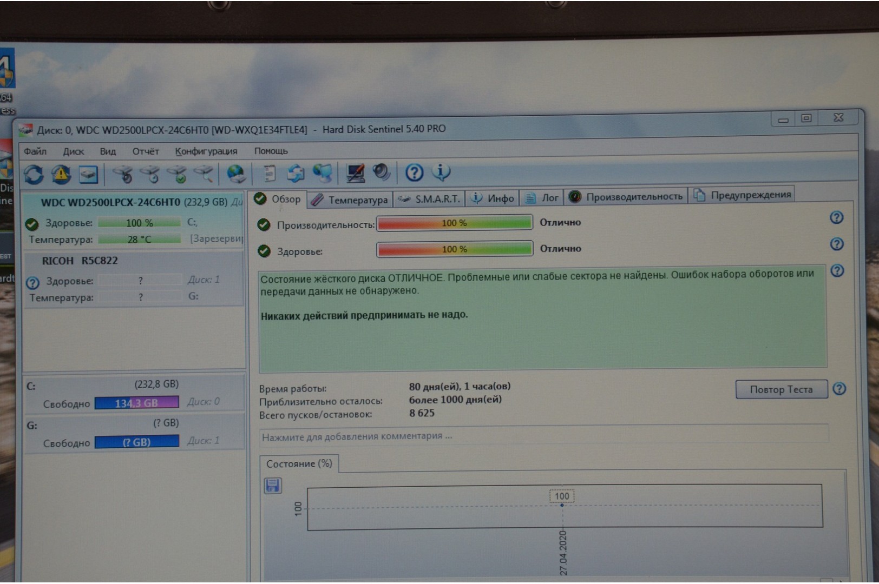Close the Hard Disk Sentinel window
879x584 pixels.
point(838,117)
